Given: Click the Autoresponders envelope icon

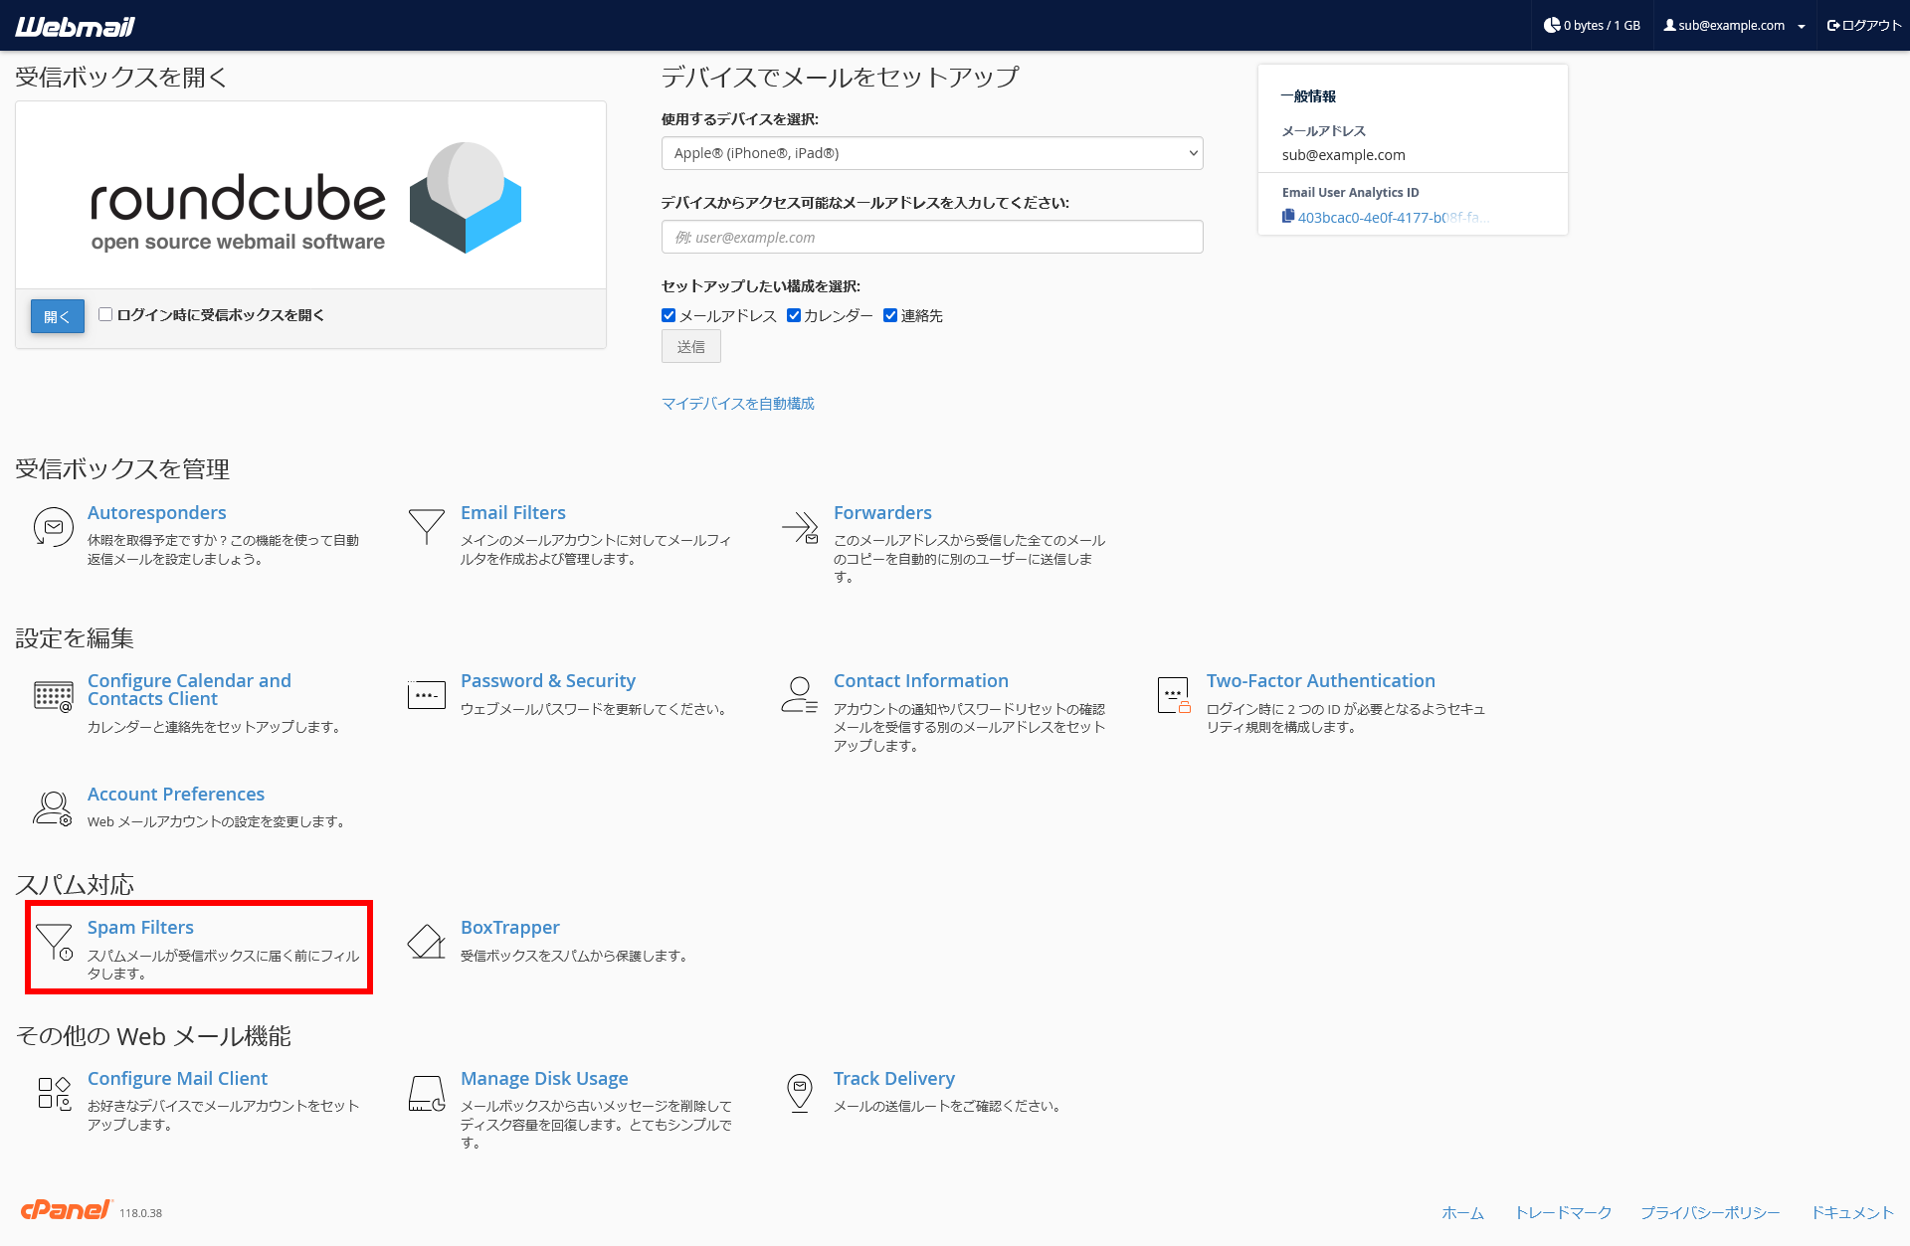Looking at the screenshot, I should pos(53,527).
